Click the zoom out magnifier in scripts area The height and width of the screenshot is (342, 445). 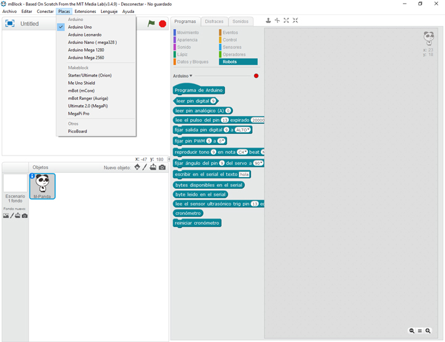[412, 331]
